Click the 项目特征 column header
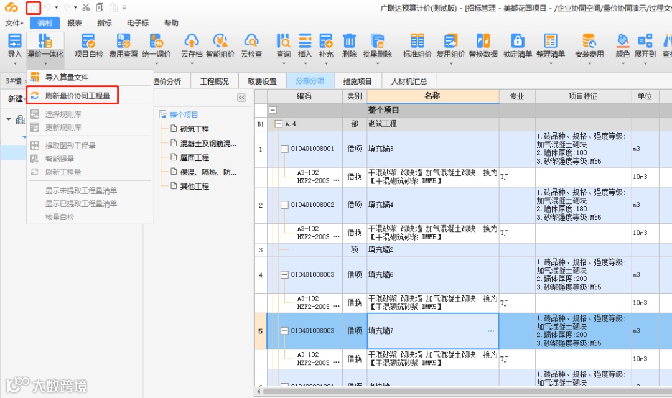This screenshot has width=672, height=398. (x=583, y=96)
